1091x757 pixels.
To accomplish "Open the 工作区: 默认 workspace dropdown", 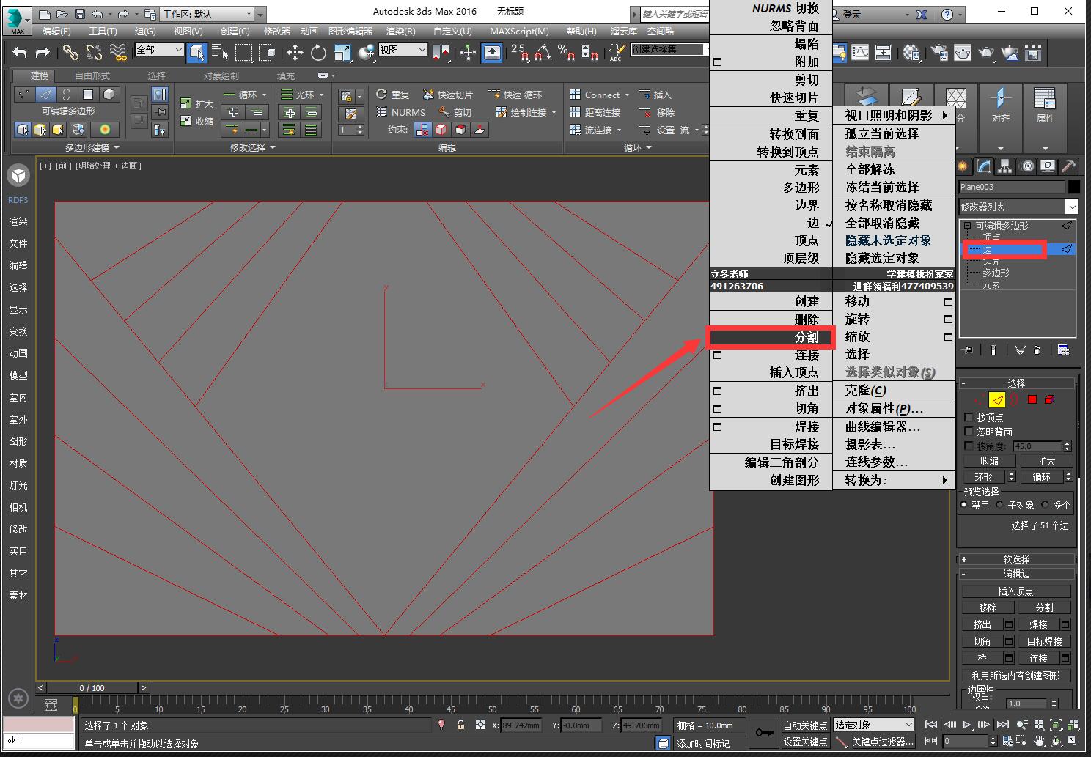I will 207,14.
